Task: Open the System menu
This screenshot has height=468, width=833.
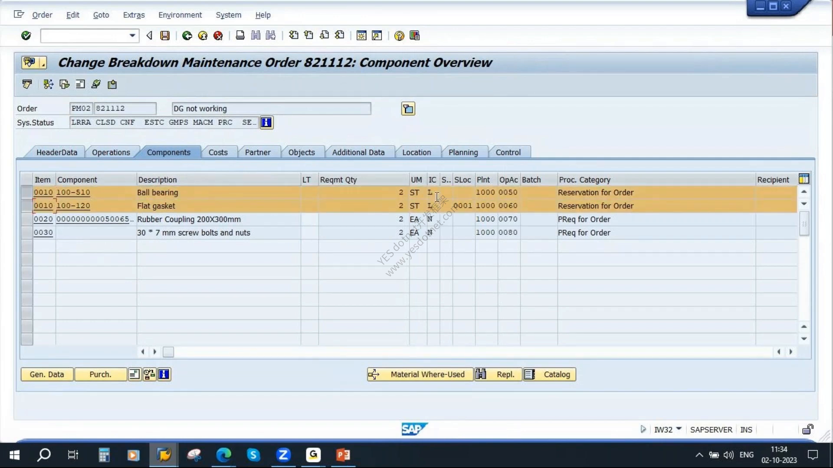Action: tap(229, 15)
